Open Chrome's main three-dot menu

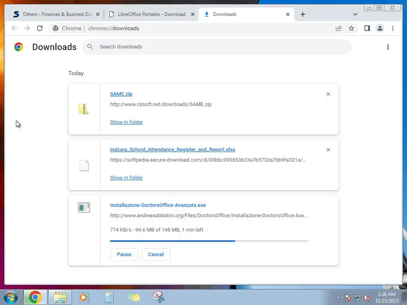click(393, 28)
